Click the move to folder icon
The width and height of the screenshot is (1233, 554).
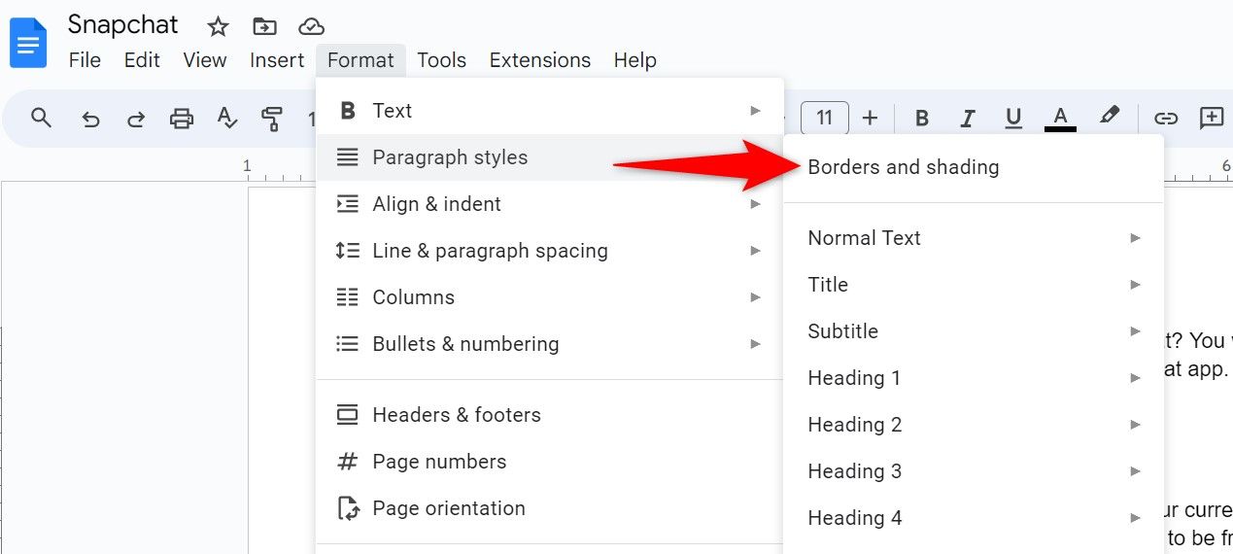tap(263, 26)
